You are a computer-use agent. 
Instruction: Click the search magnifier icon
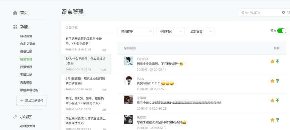coord(288,12)
